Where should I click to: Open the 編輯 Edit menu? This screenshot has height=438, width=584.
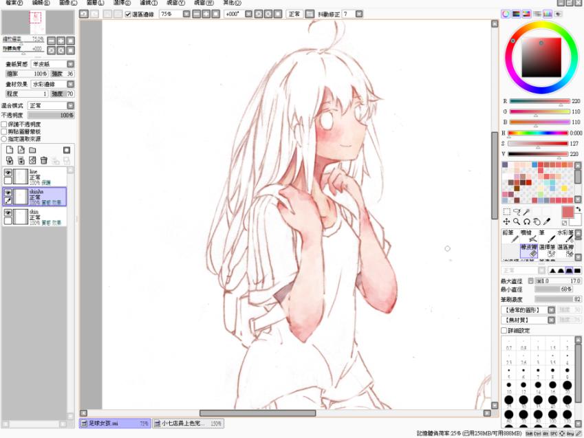[x=41, y=3]
